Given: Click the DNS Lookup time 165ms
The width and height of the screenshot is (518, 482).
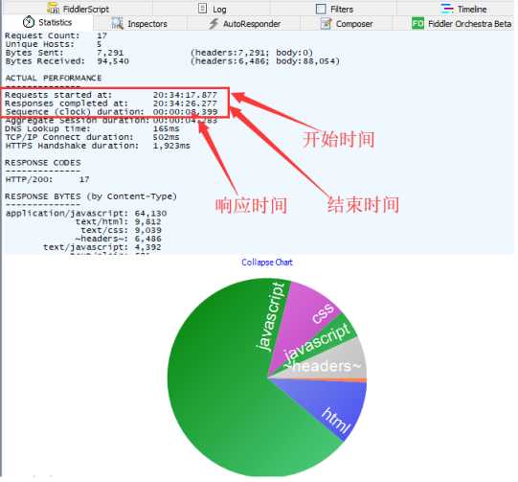Looking at the screenshot, I should coord(166,128).
